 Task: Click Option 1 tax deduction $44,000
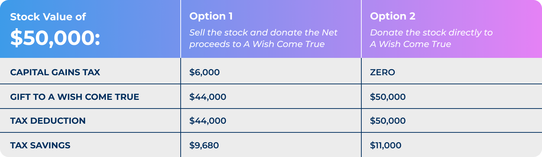tap(208, 121)
